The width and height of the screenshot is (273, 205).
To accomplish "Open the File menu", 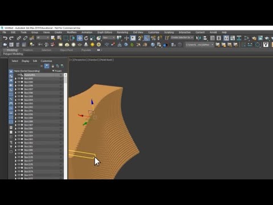I will [x=5, y=32].
